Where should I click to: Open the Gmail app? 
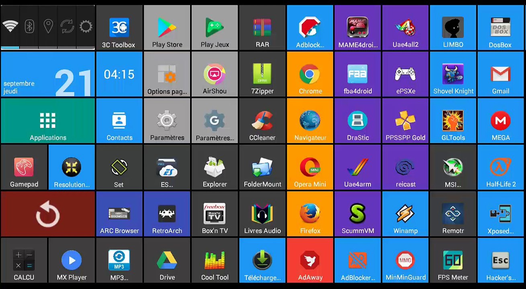coord(501,74)
